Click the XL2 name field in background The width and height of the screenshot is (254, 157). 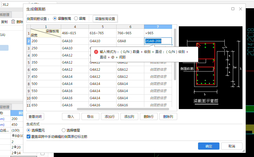click(x=15, y=5)
